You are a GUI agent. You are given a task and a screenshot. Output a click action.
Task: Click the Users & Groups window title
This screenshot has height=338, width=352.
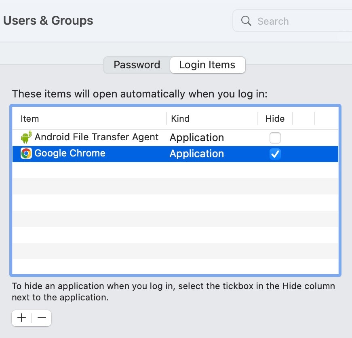(48, 21)
